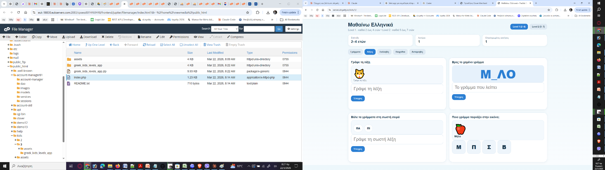The image size is (605, 170).
Task: Expand the demo12 folder node
Action: 12,123
